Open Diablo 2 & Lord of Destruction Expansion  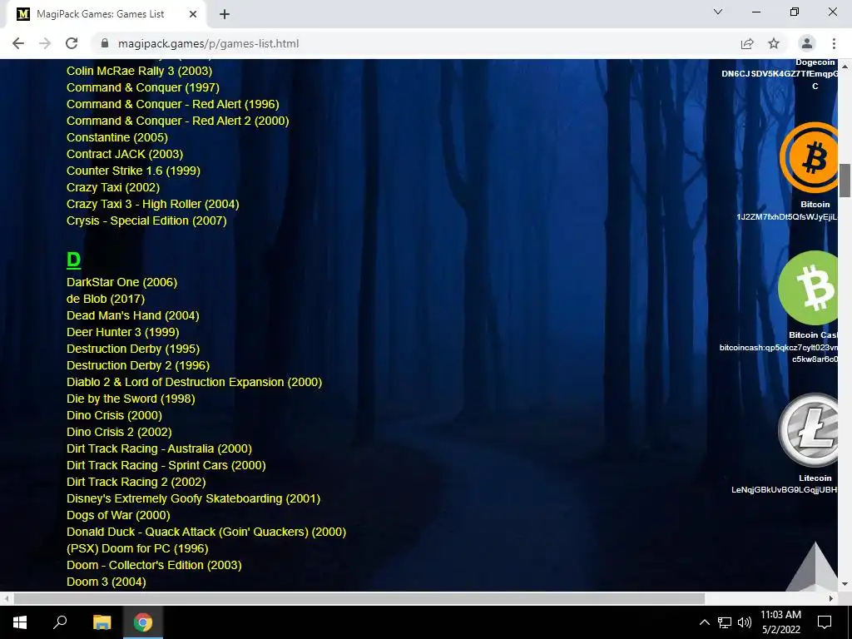pos(194,382)
